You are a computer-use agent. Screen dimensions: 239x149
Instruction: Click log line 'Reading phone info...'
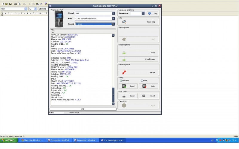61,65
